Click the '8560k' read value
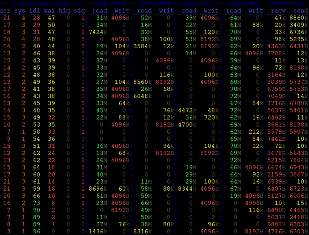 143,82
